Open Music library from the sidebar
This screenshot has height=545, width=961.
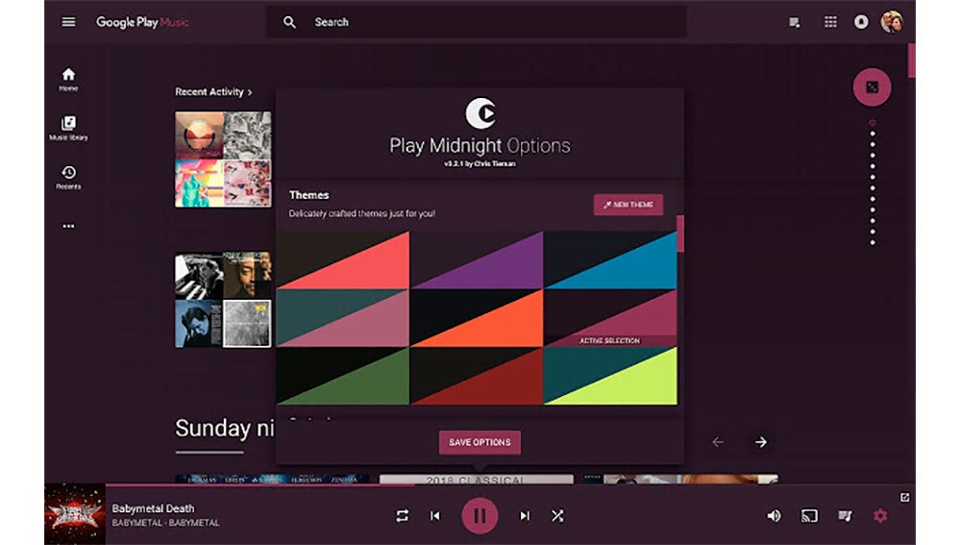(68, 128)
